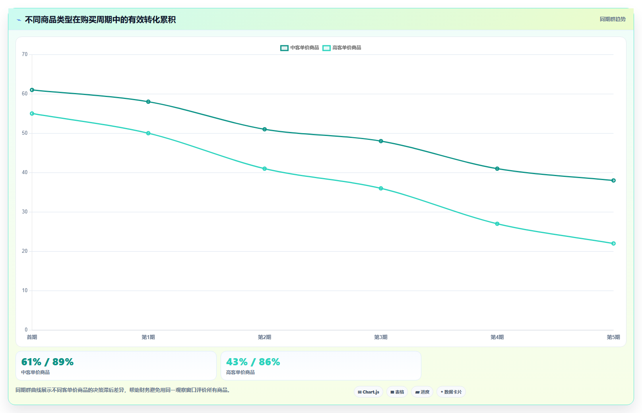Click the chart title 不同商品类型在购买周期中的有效转化累积
The image size is (642, 413).
(100, 19)
